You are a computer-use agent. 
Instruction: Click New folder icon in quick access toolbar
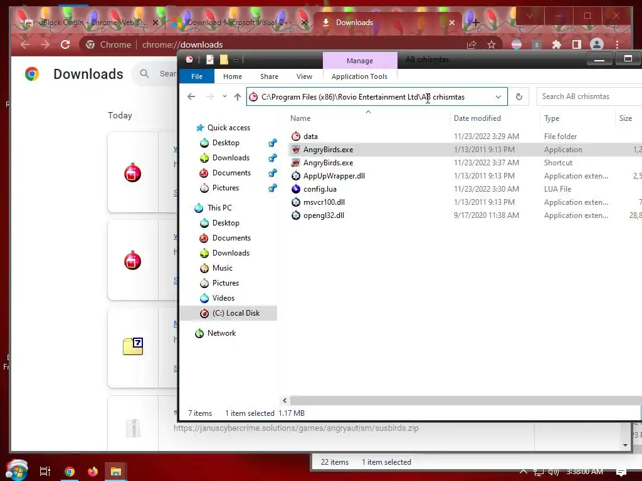click(224, 59)
